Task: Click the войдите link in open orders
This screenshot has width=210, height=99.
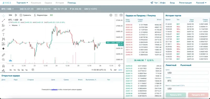Action: (54, 90)
